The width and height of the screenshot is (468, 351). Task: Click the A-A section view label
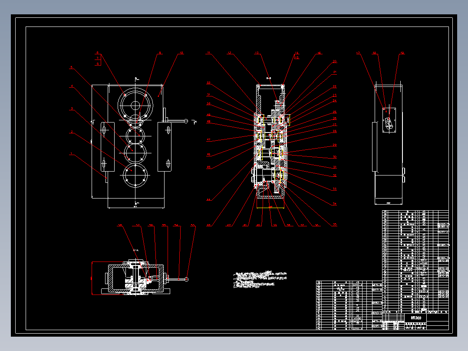tap(135, 250)
